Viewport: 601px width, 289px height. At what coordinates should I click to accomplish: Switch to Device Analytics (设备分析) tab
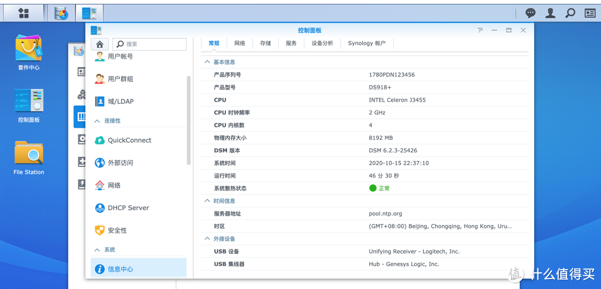[322, 43]
